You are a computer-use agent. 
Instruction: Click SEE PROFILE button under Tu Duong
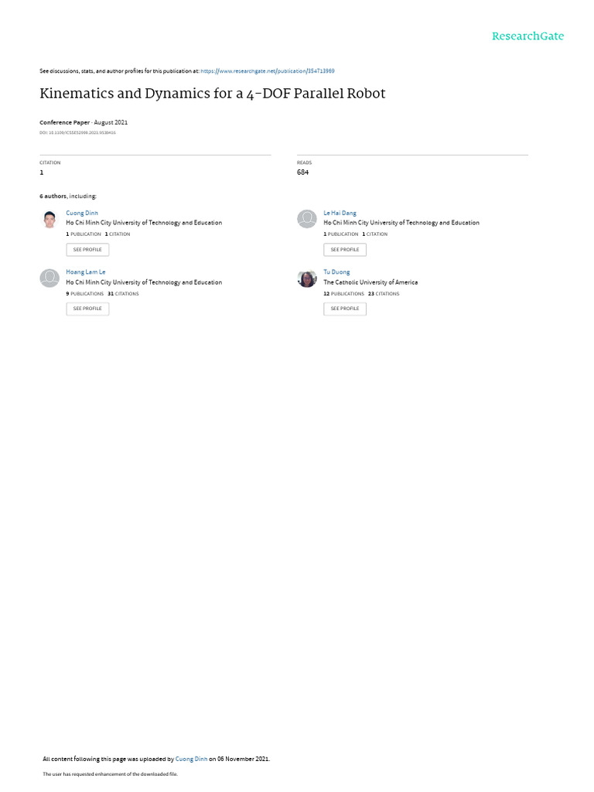click(345, 309)
